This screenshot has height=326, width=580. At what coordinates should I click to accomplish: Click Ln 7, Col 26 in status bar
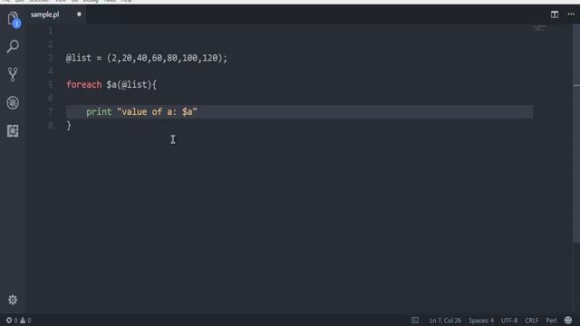[x=445, y=321]
